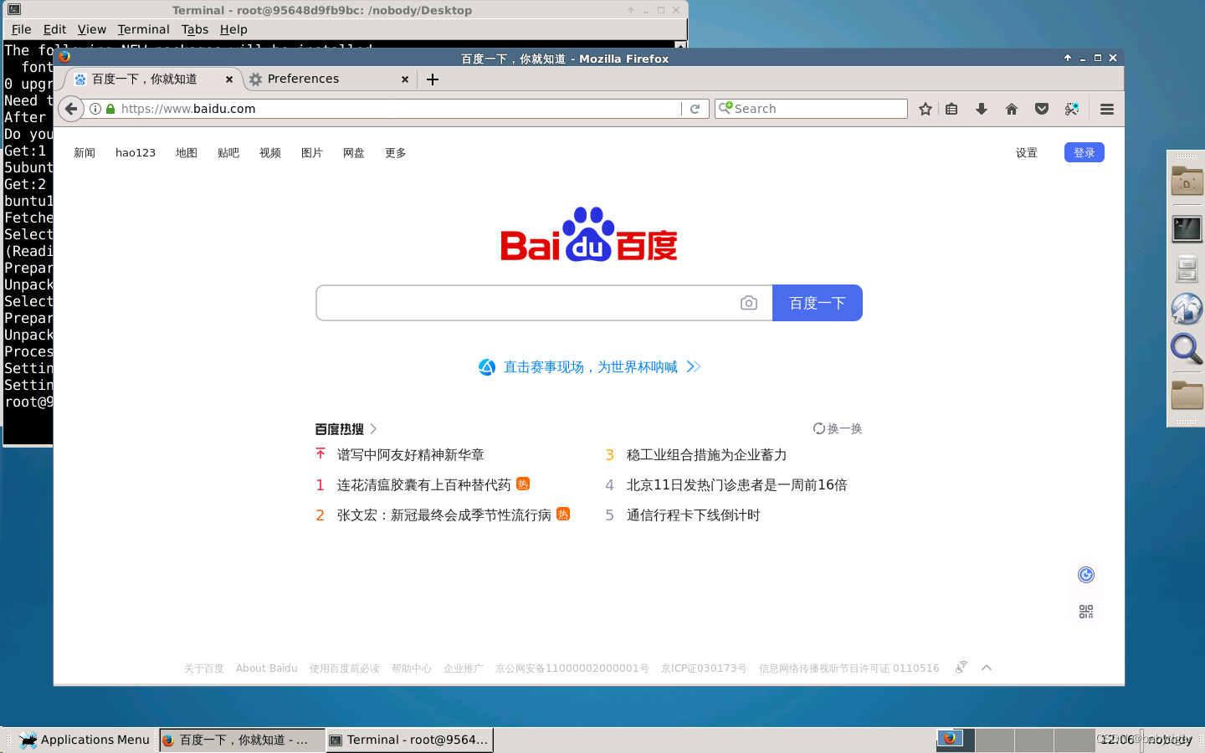Open the hao123 link
Image resolution: width=1205 pixels, height=753 pixels.
pos(136,153)
